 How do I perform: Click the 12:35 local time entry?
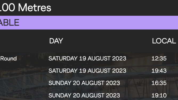(159, 59)
